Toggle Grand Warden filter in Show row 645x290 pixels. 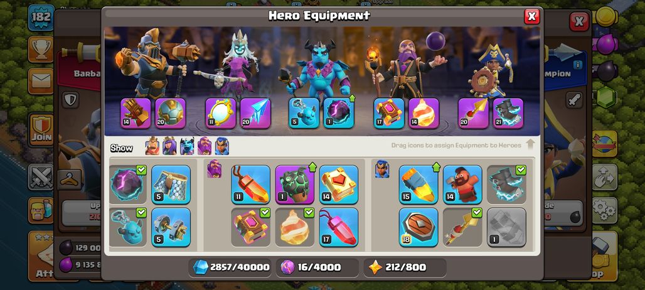[x=205, y=146]
